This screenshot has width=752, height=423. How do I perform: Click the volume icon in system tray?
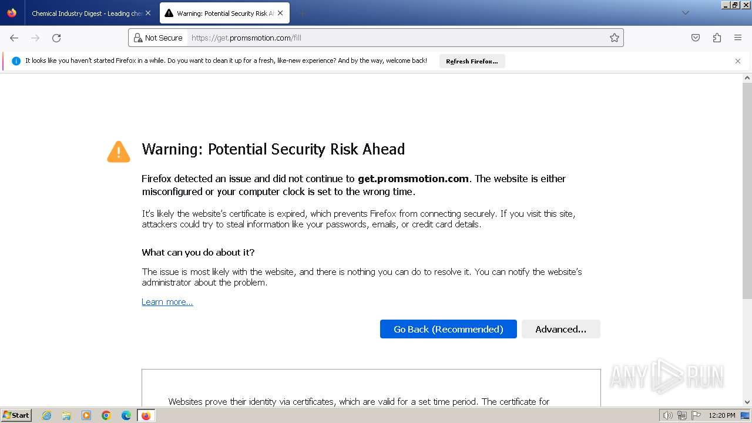[667, 415]
